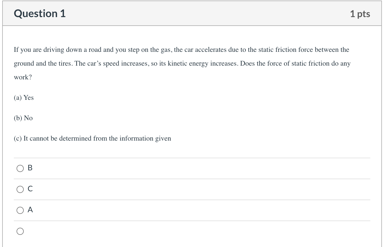Click the letter C answer label
This screenshot has width=383, height=247.
coord(30,189)
